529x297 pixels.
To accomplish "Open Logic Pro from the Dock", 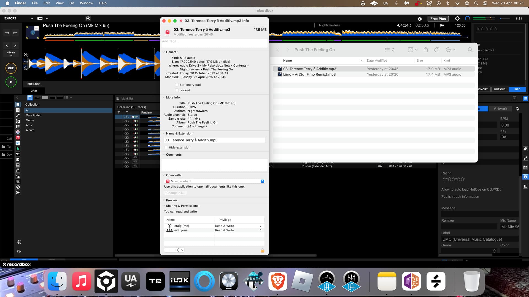I will (229, 281).
